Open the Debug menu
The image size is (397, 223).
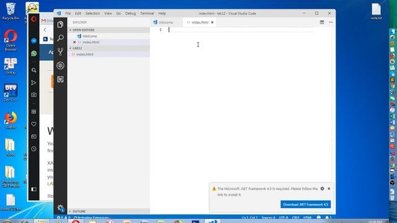click(x=130, y=14)
